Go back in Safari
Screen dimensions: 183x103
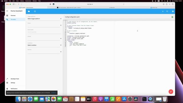pyautogui.click(x=19, y=4)
